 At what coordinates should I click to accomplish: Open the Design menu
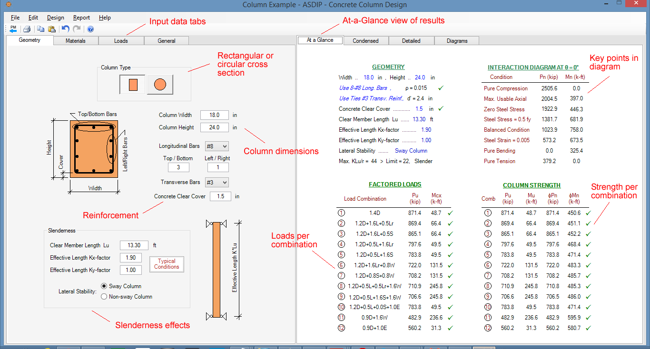(x=55, y=18)
